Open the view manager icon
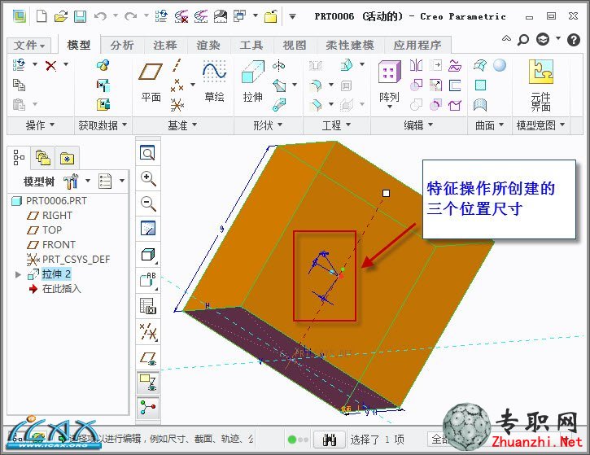The height and width of the screenshot is (455, 590). (x=148, y=306)
